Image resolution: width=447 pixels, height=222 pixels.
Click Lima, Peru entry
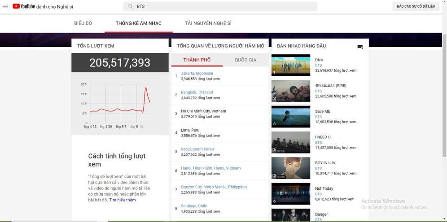190,130
